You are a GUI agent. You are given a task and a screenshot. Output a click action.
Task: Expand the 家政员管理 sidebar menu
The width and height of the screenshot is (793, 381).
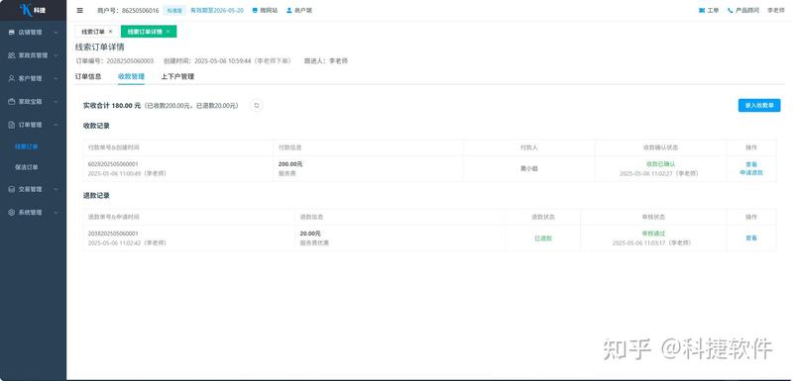point(33,55)
